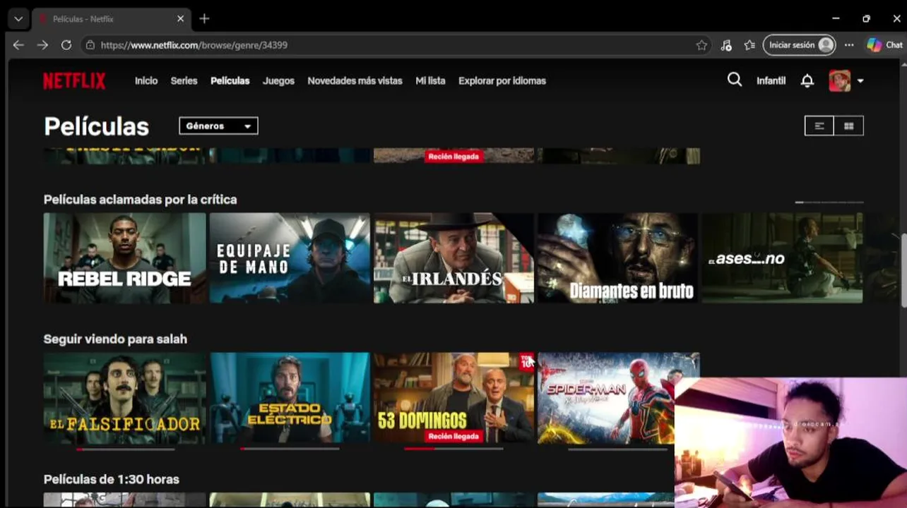Open browser settings and more menu

tap(849, 45)
